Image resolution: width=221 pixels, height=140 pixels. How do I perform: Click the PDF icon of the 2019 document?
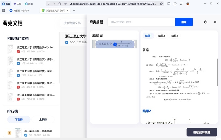click(x=18, y=87)
